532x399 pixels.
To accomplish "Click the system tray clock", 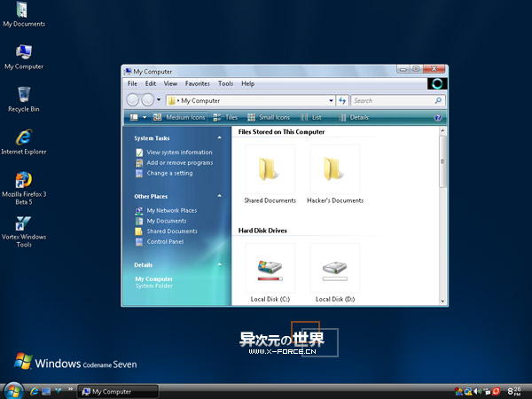I will pyautogui.click(x=514, y=391).
